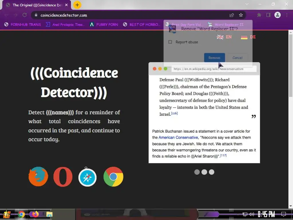
Task: Click the wikipedia.org URL field in the preview
Action: pyautogui.click(x=214, y=69)
